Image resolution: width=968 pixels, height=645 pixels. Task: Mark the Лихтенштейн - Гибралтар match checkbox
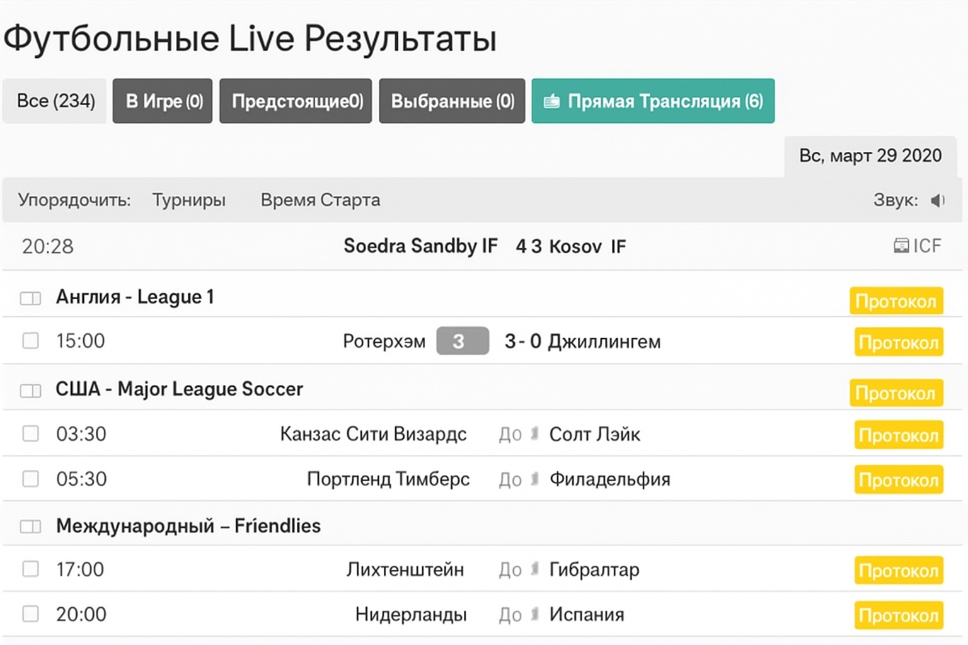tap(30, 569)
